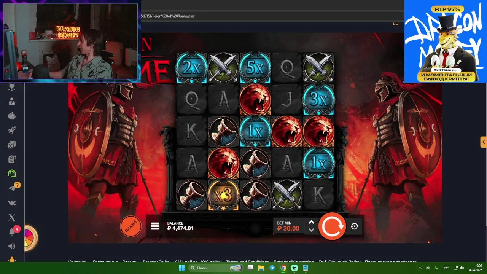The image size is (487, 274).
Task: Switch to Chrome in the taskbar
Action: (x=283, y=268)
